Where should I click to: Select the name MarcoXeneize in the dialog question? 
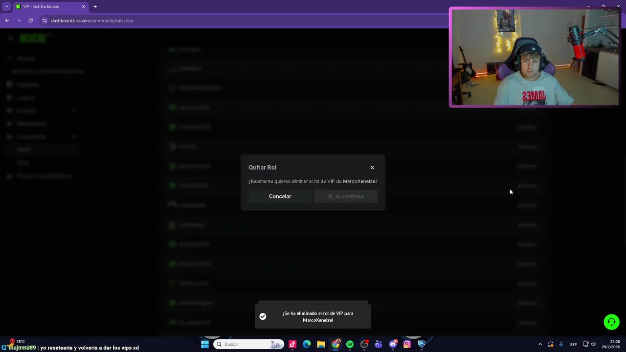pos(359,181)
